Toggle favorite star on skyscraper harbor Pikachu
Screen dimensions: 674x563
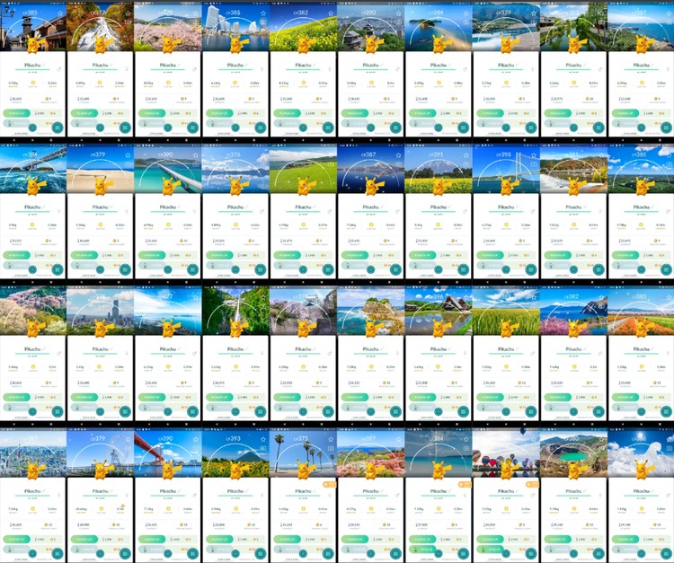coord(263,13)
